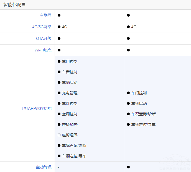Select the OTA升级 row label
Viewport: 191px width, 172px height.
pos(44,38)
